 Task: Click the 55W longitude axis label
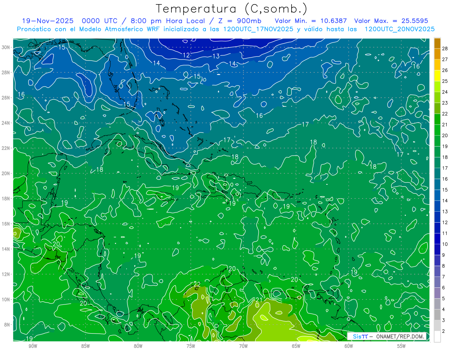[x=402, y=346]
